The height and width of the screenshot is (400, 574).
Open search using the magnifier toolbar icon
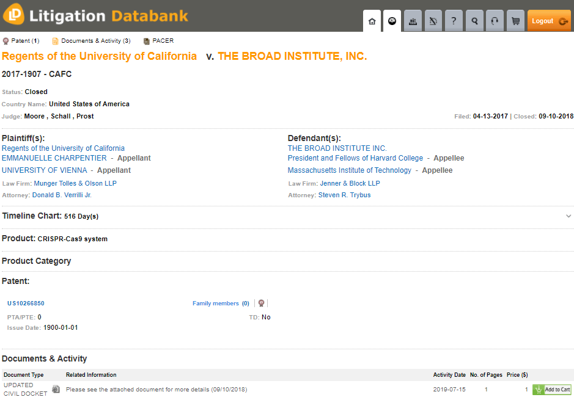point(474,20)
